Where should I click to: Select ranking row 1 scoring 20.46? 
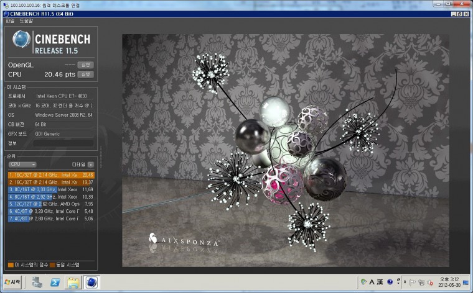(x=51, y=175)
